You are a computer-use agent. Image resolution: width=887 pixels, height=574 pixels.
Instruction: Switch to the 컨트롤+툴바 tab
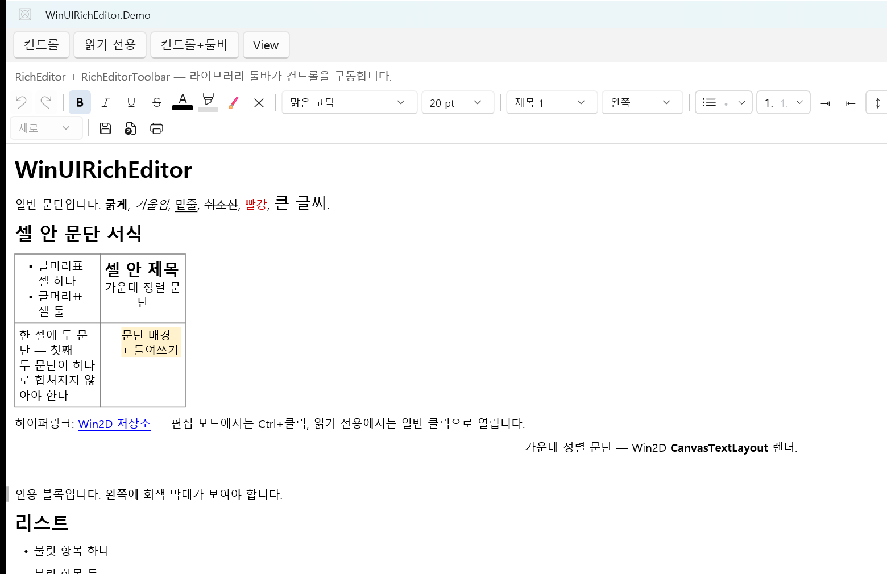[x=194, y=45]
